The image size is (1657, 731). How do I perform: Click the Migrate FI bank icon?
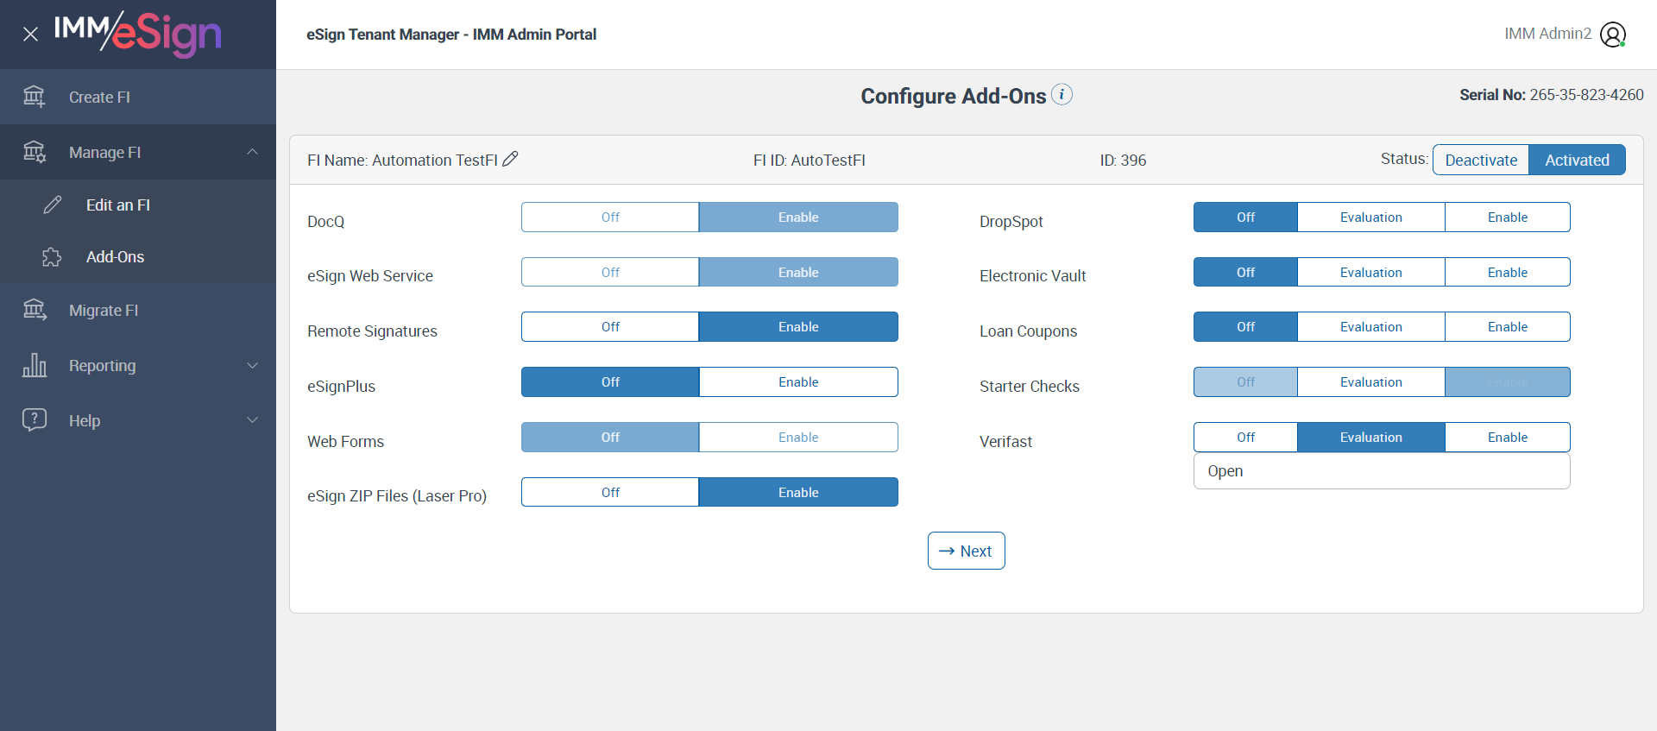coord(35,310)
